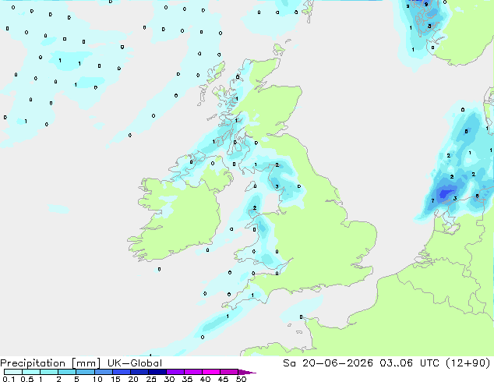Screen dimensions: 494x382
Task: Select the 45–50 mm legend swatch
Action: tap(229, 372)
